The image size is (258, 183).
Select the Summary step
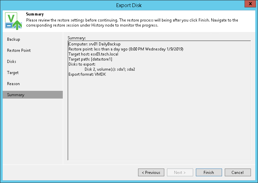(x=33, y=95)
